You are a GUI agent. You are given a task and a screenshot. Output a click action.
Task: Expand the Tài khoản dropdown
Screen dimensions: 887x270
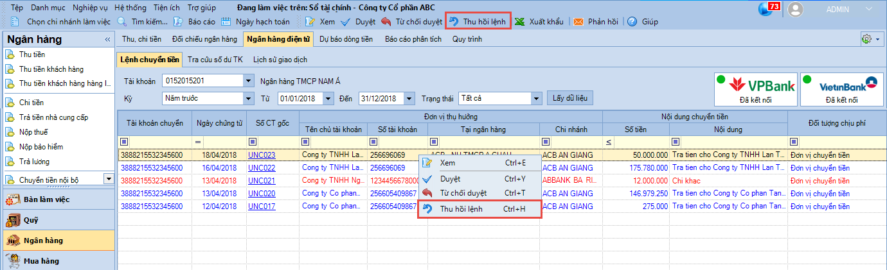(248, 81)
